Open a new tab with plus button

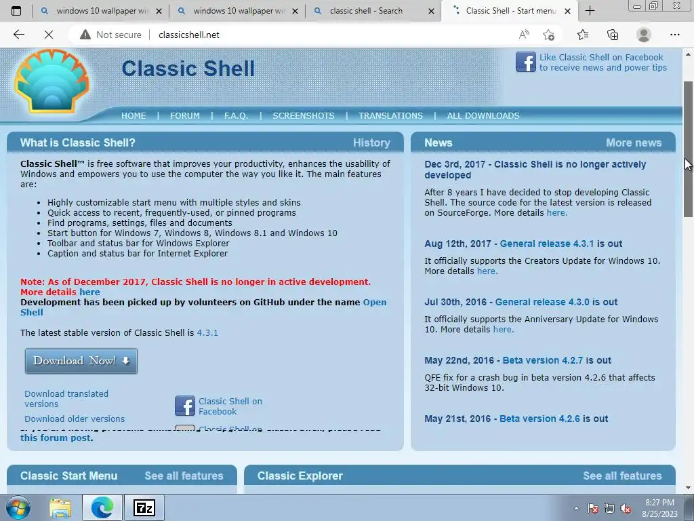[x=590, y=11]
